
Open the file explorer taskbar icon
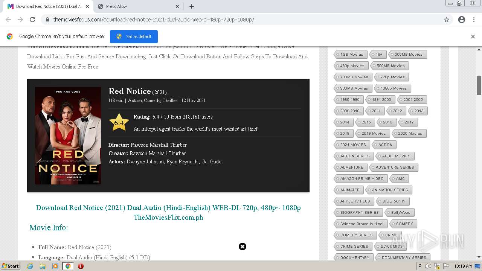click(43, 266)
